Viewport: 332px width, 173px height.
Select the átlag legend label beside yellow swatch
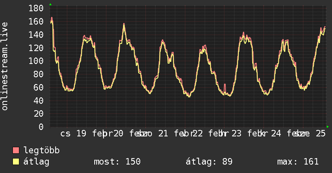point(37,162)
